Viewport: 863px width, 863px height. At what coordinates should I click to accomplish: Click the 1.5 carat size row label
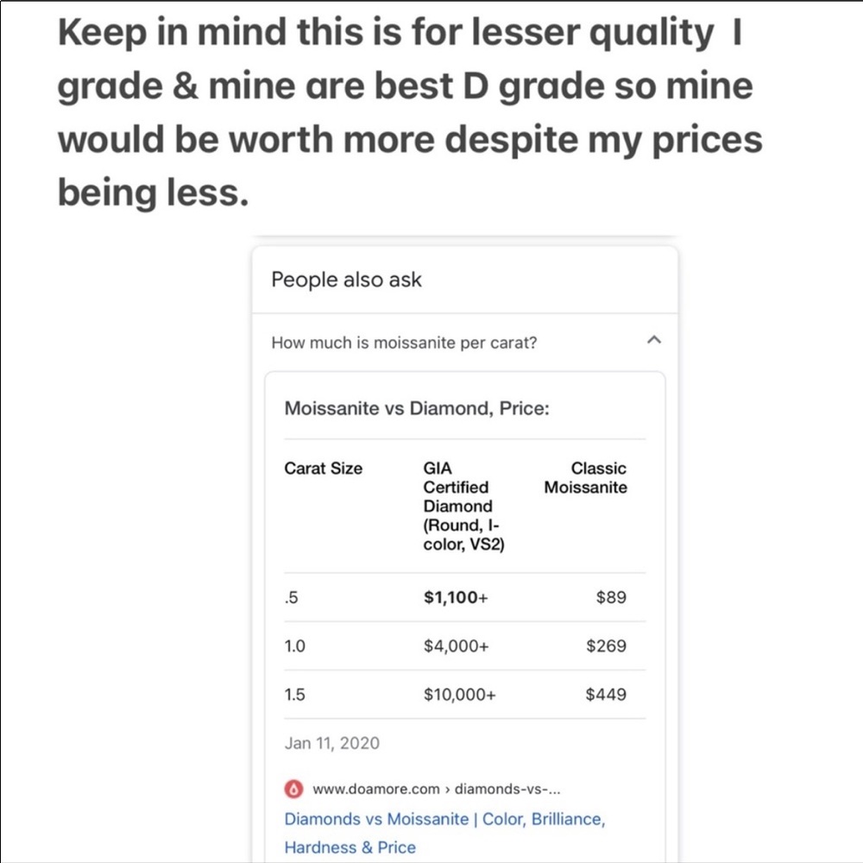click(295, 694)
